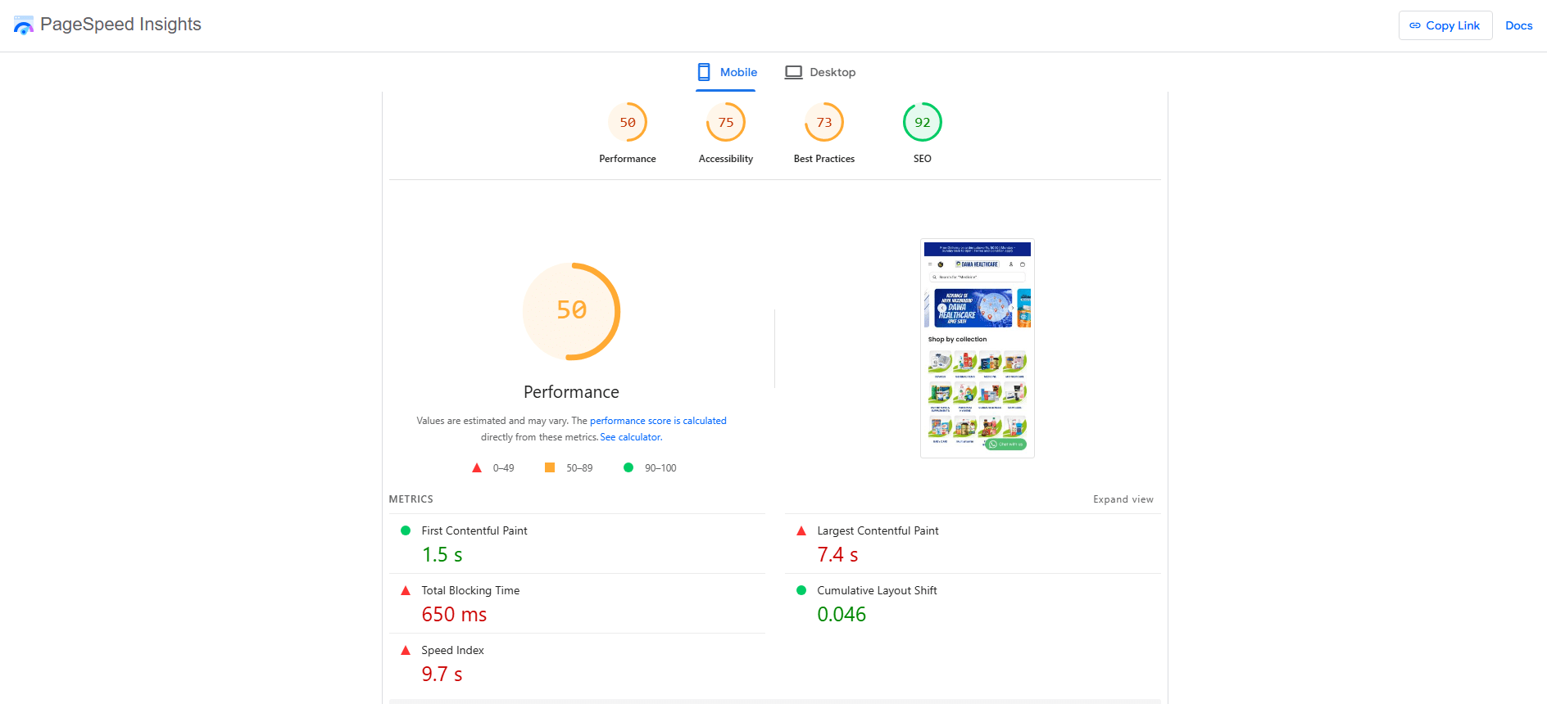Click the large Performance gauge circle

pos(571,311)
